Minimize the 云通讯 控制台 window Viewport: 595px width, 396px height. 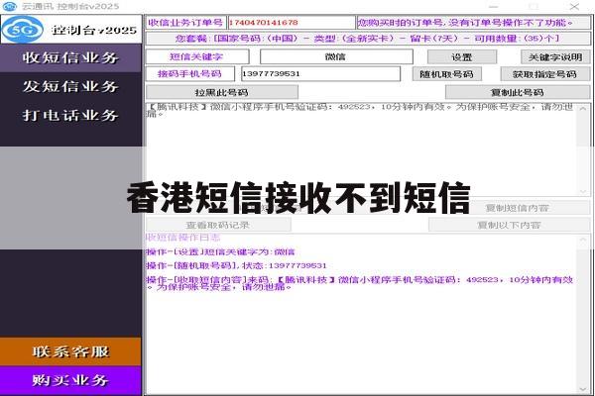[x=493, y=7]
